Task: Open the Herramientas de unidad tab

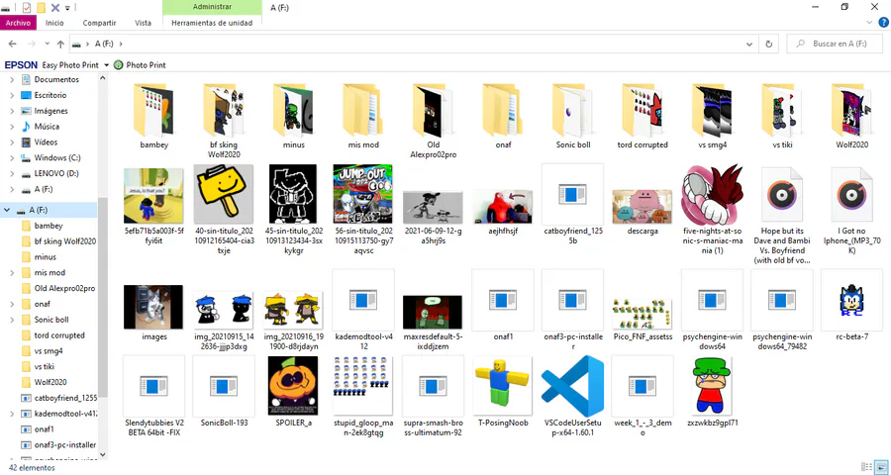Action: click(x=212, y=23)
